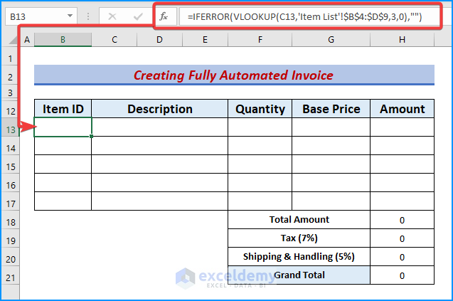Open the Name Box dropdown arrow
This screenshot has height=301, width=453.
(x=70, y=16)
